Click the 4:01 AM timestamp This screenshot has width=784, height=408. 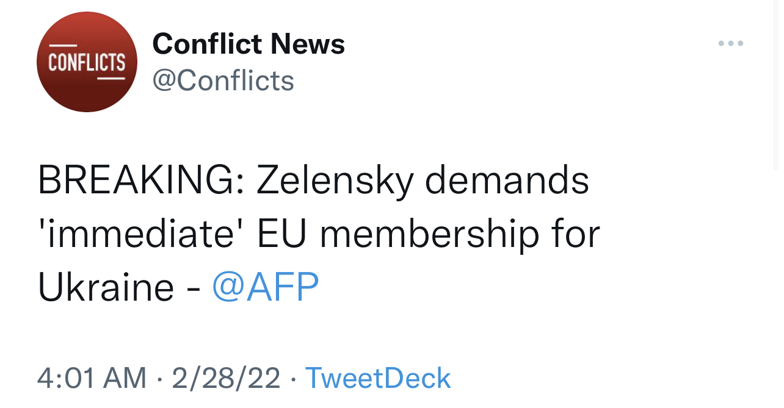[x=92, y=378]
